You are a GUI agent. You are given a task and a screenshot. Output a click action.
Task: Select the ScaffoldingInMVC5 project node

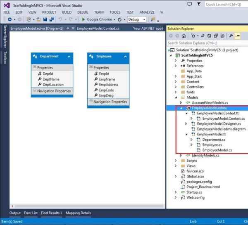click(x=197, y=55)
